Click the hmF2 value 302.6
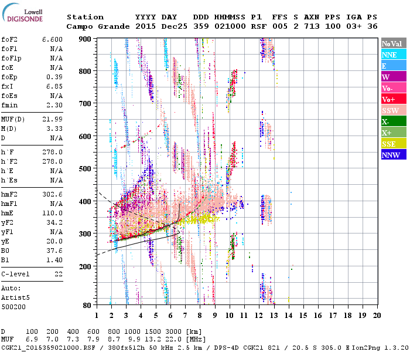 click(x=52, y=194)
